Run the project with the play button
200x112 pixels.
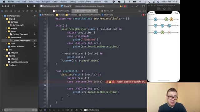pos(28,6)
